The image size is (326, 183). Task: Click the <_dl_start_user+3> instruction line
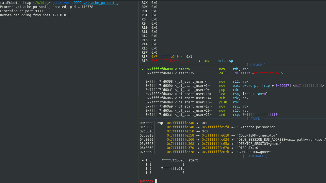click(x=235, y=86)
